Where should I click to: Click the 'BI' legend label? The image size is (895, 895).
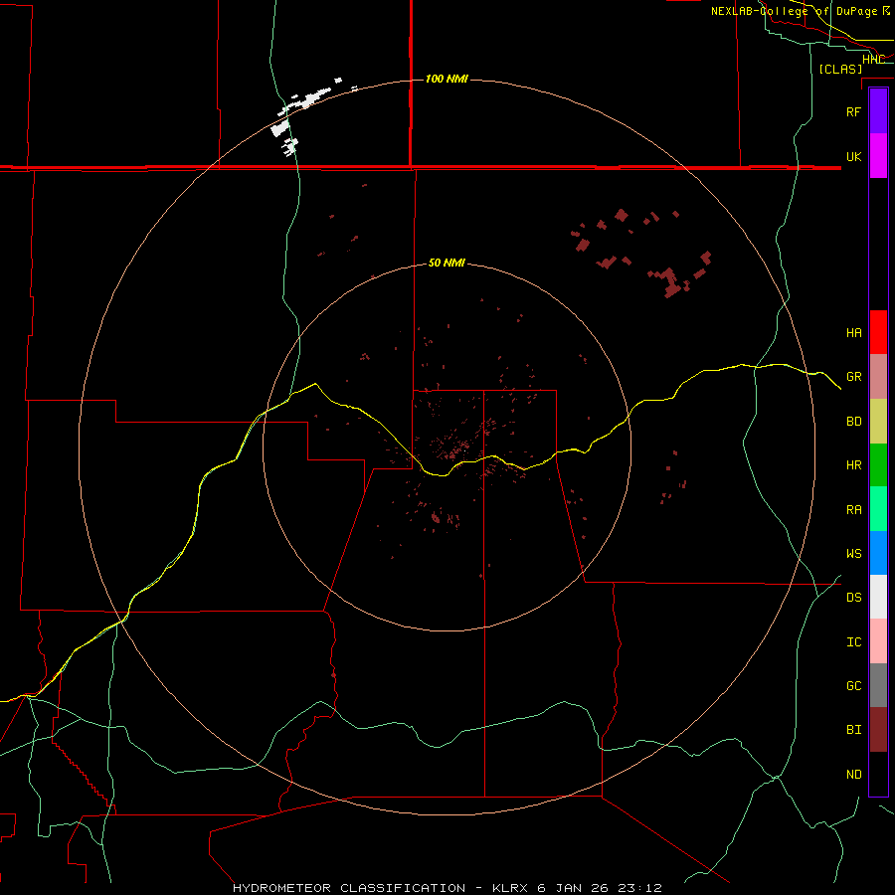click(x=853, y=730)
